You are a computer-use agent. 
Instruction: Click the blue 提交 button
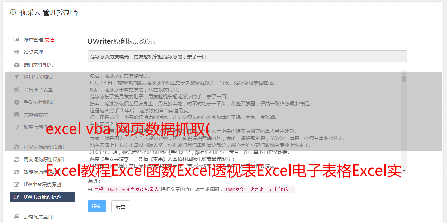point(97,206)
